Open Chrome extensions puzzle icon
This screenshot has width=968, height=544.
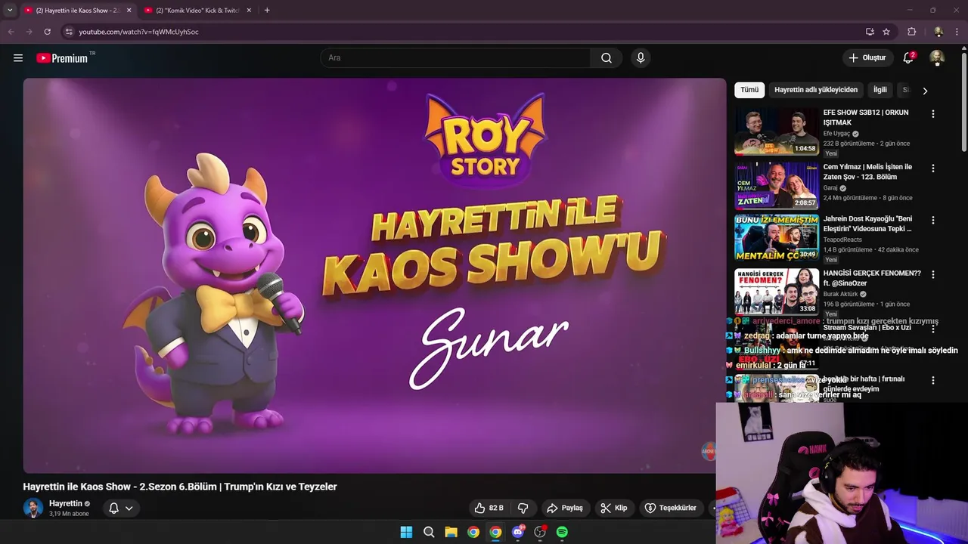click(911, 32)
